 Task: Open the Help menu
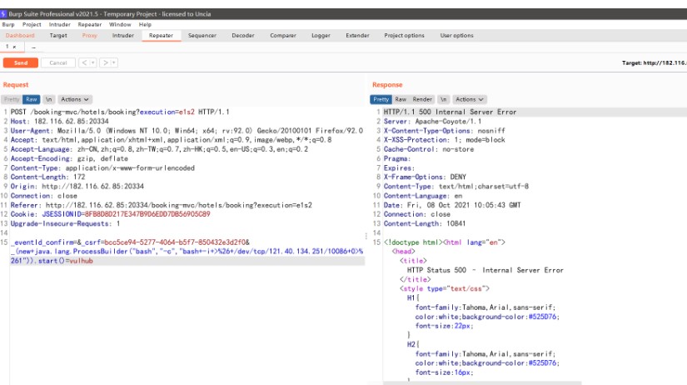pos(145,24)
